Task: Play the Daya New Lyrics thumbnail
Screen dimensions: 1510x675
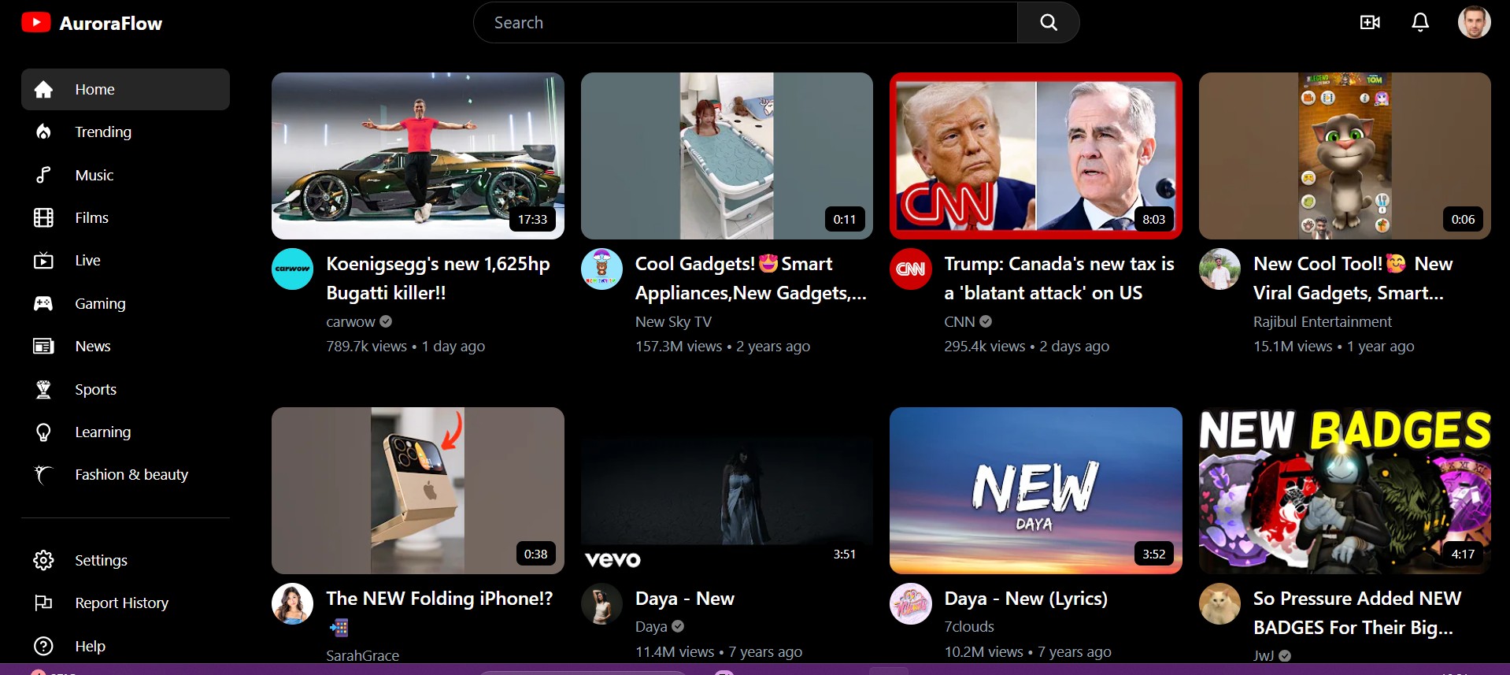Action: coord(1036,491)
